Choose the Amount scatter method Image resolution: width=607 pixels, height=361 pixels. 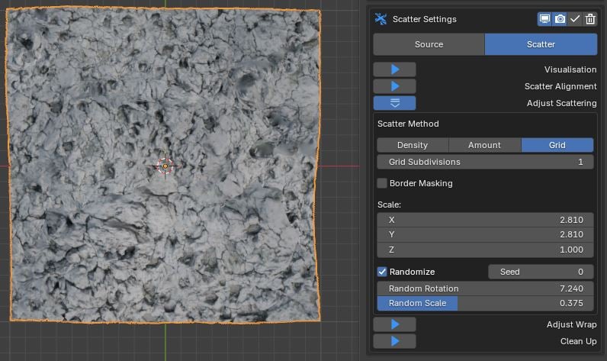[x=484, y=145]
